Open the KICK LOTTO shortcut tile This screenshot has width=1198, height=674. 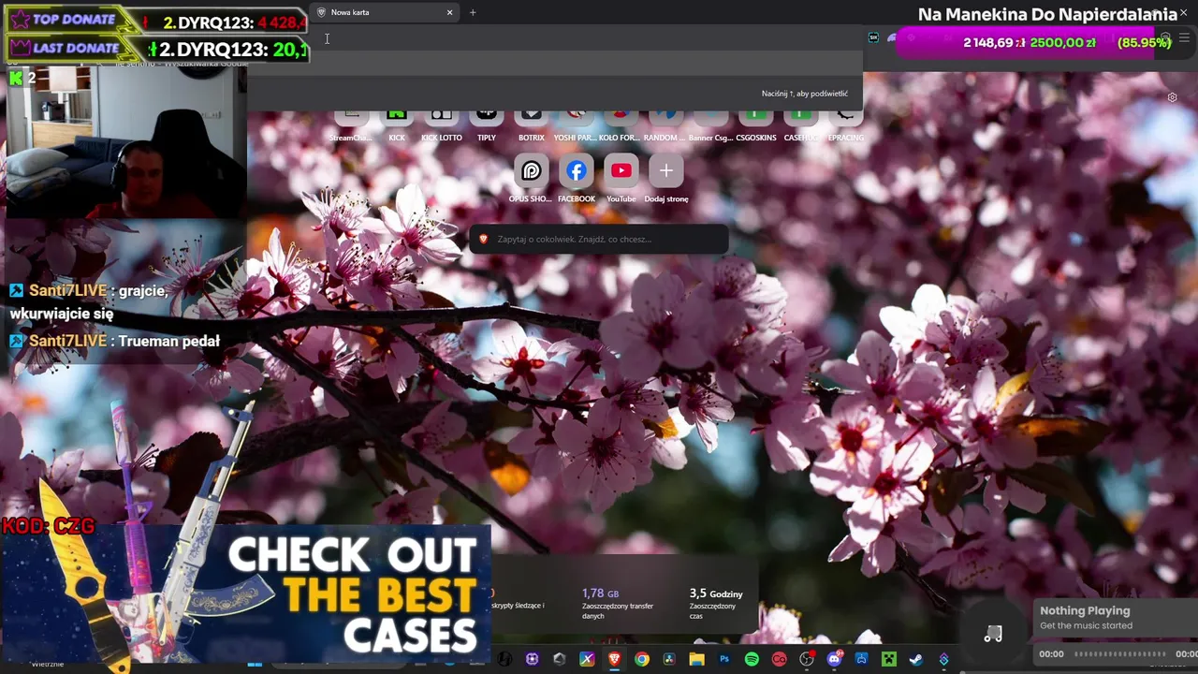click(442, 125)
